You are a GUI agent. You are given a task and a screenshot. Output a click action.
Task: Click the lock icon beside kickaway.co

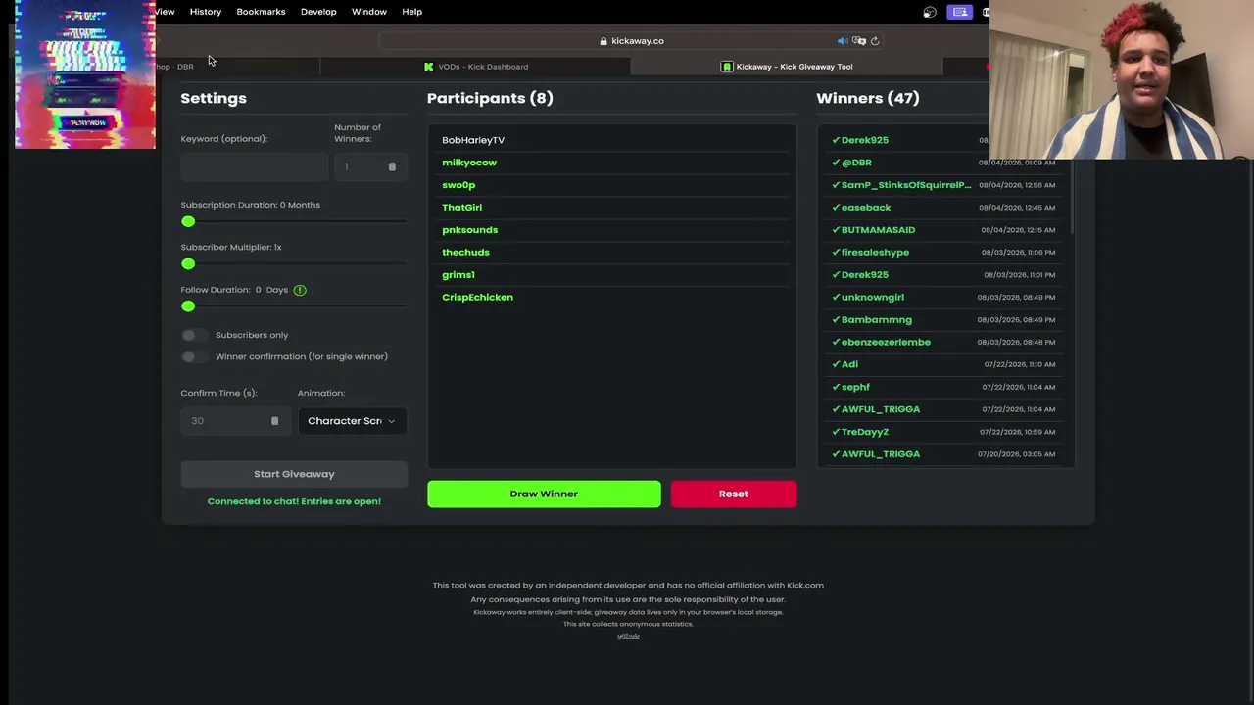[603, 41]
